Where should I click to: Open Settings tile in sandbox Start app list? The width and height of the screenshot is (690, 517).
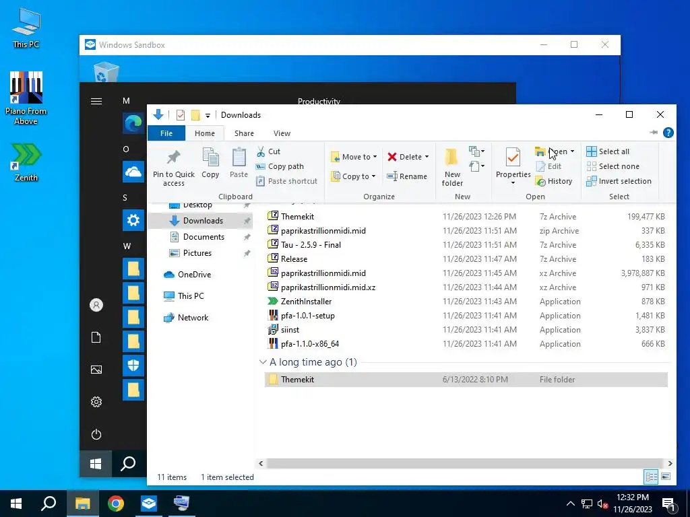coord(133,220)
